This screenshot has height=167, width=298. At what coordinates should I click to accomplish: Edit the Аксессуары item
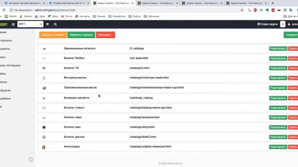(278, 147)
